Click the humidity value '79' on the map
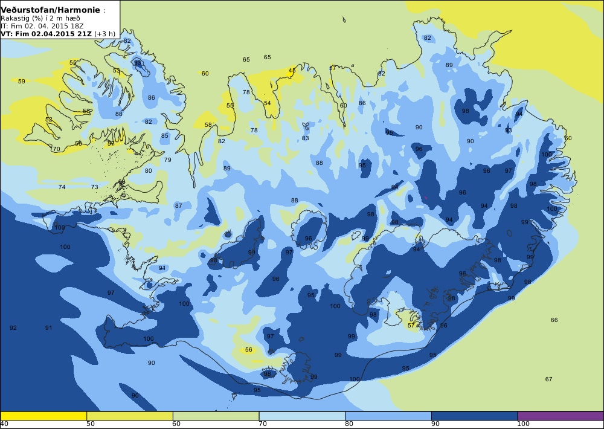 [167, 160]
